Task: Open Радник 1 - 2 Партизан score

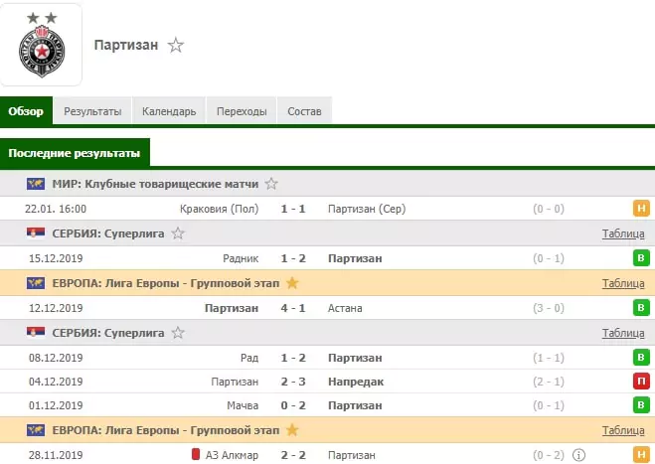Action: pyautogui.click(x=293, y=258)
